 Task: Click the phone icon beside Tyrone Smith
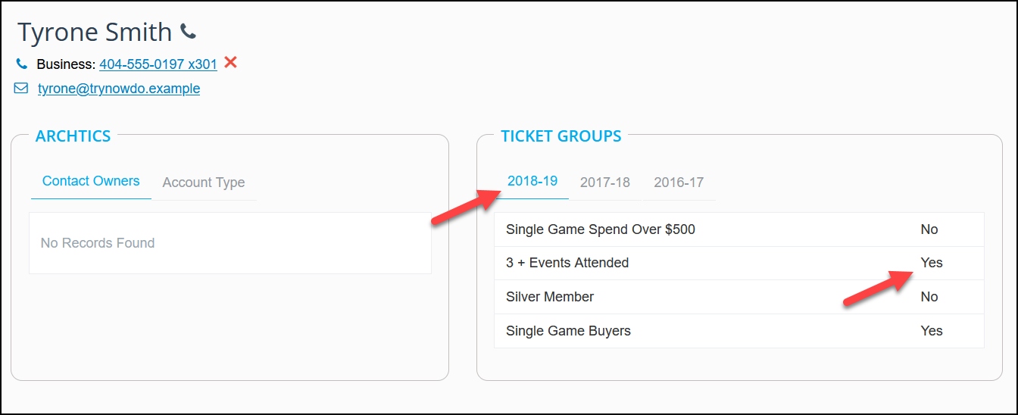click(188, 32)
